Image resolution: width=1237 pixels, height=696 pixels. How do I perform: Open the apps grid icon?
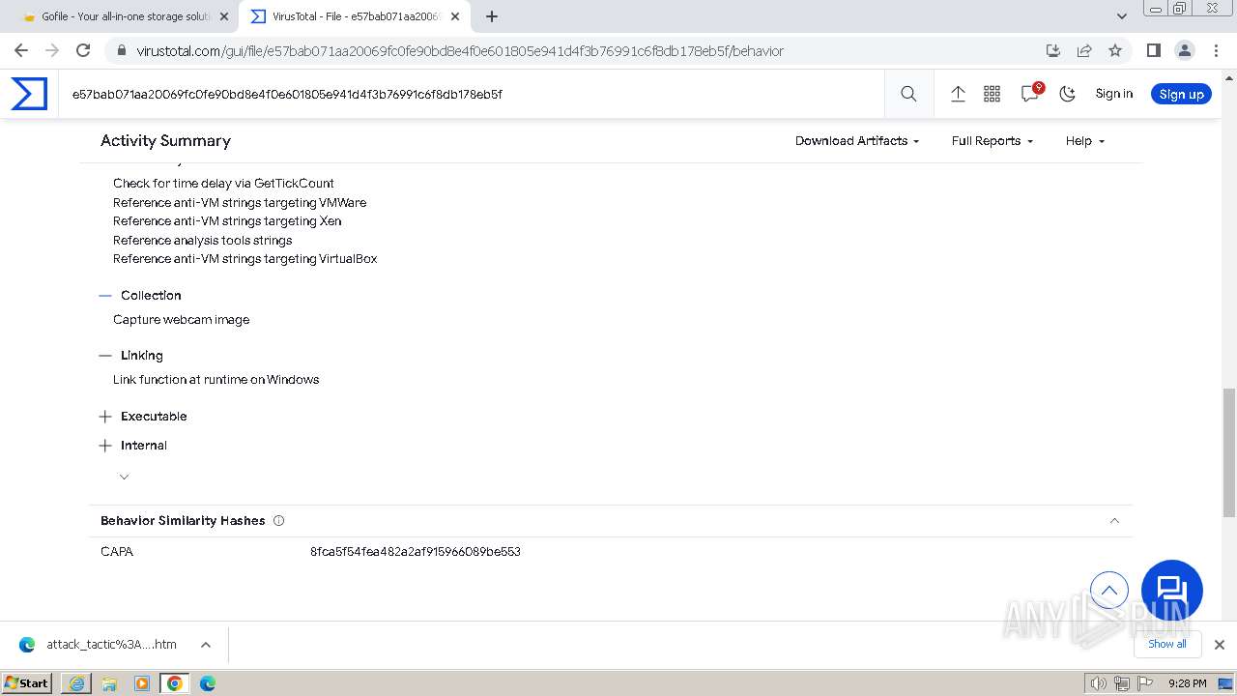992,94
